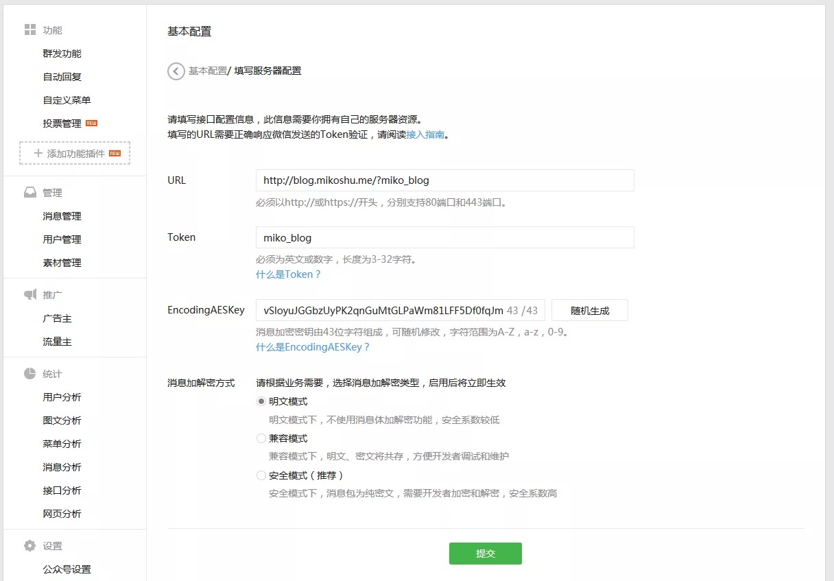Open 接口分析 in the sidebar

(x=62, y=490)
